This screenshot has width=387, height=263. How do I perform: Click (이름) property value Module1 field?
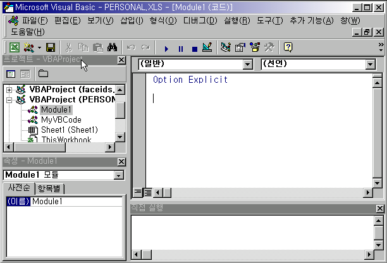click(77, 202)
